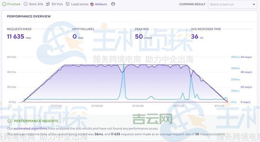The width and height of the screenshot is (260, 142).
Task: Click the clock icon beside 5min 30s
Action: click(26, 4)
